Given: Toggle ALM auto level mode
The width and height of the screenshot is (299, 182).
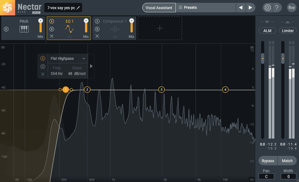Looking at the screenshot, I should pyautogui.click(x=267, y=31).
